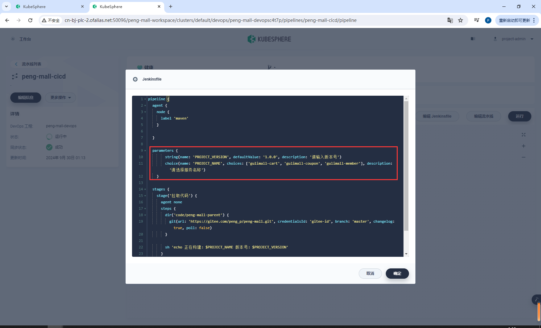Click the peng-mall-cicd pipeline title
541x328 pixels.
point(44,77)
